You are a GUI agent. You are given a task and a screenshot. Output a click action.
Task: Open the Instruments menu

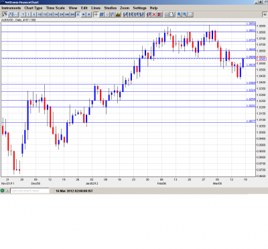pos(11,8)
